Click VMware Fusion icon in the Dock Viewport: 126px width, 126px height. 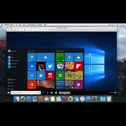[65, 99]
